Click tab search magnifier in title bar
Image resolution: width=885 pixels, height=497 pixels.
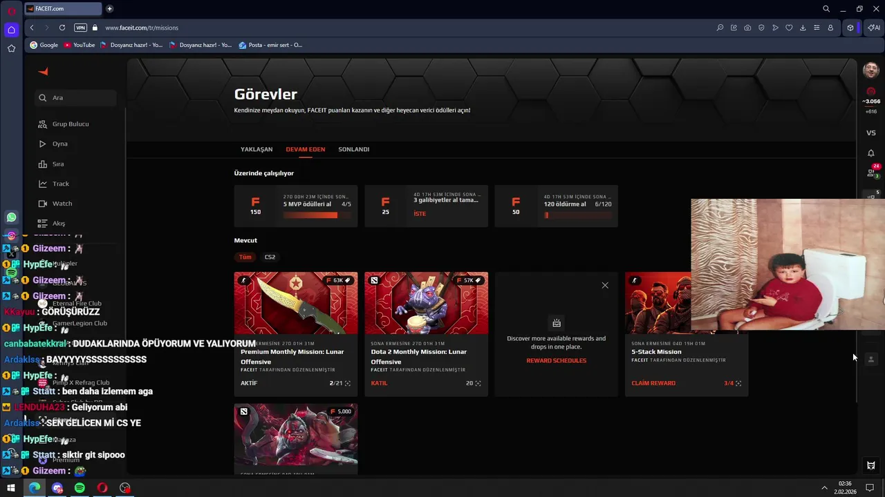pos(826,9)
